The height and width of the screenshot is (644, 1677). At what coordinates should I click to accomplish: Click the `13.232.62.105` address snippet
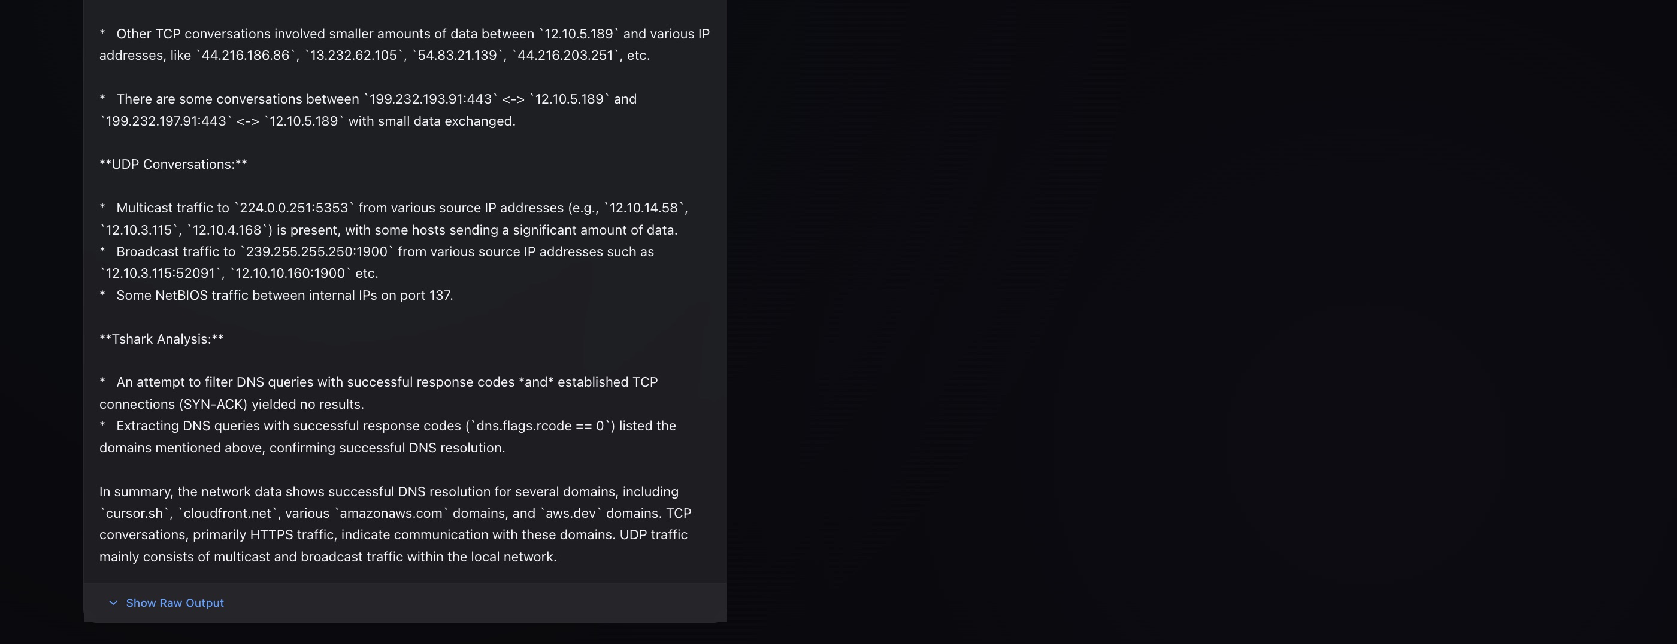(354, 55)
